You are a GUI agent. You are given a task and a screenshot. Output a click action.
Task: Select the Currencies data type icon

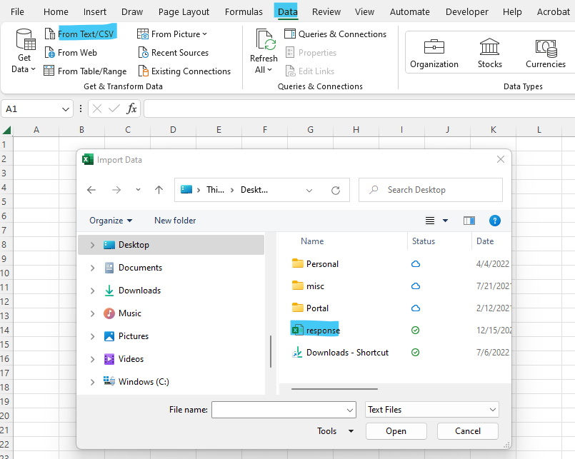pos(545,47)
